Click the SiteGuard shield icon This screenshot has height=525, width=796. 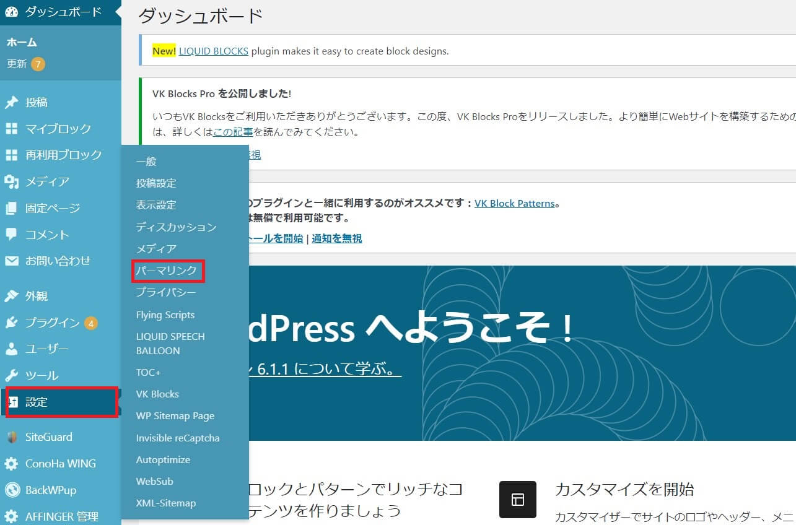click(x=11, y=437)
